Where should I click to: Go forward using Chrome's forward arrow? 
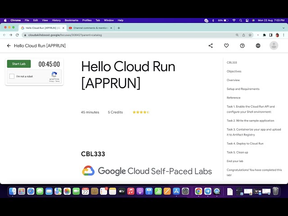coord(11,35)
